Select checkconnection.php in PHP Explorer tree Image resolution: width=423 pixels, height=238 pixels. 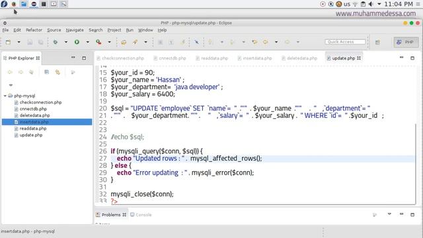pos(40,102)
